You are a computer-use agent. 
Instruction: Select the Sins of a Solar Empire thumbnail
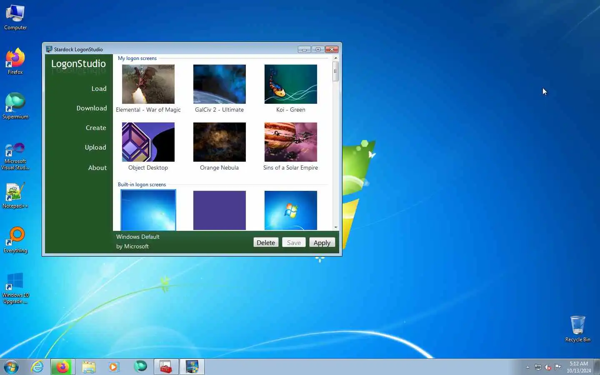291,142
